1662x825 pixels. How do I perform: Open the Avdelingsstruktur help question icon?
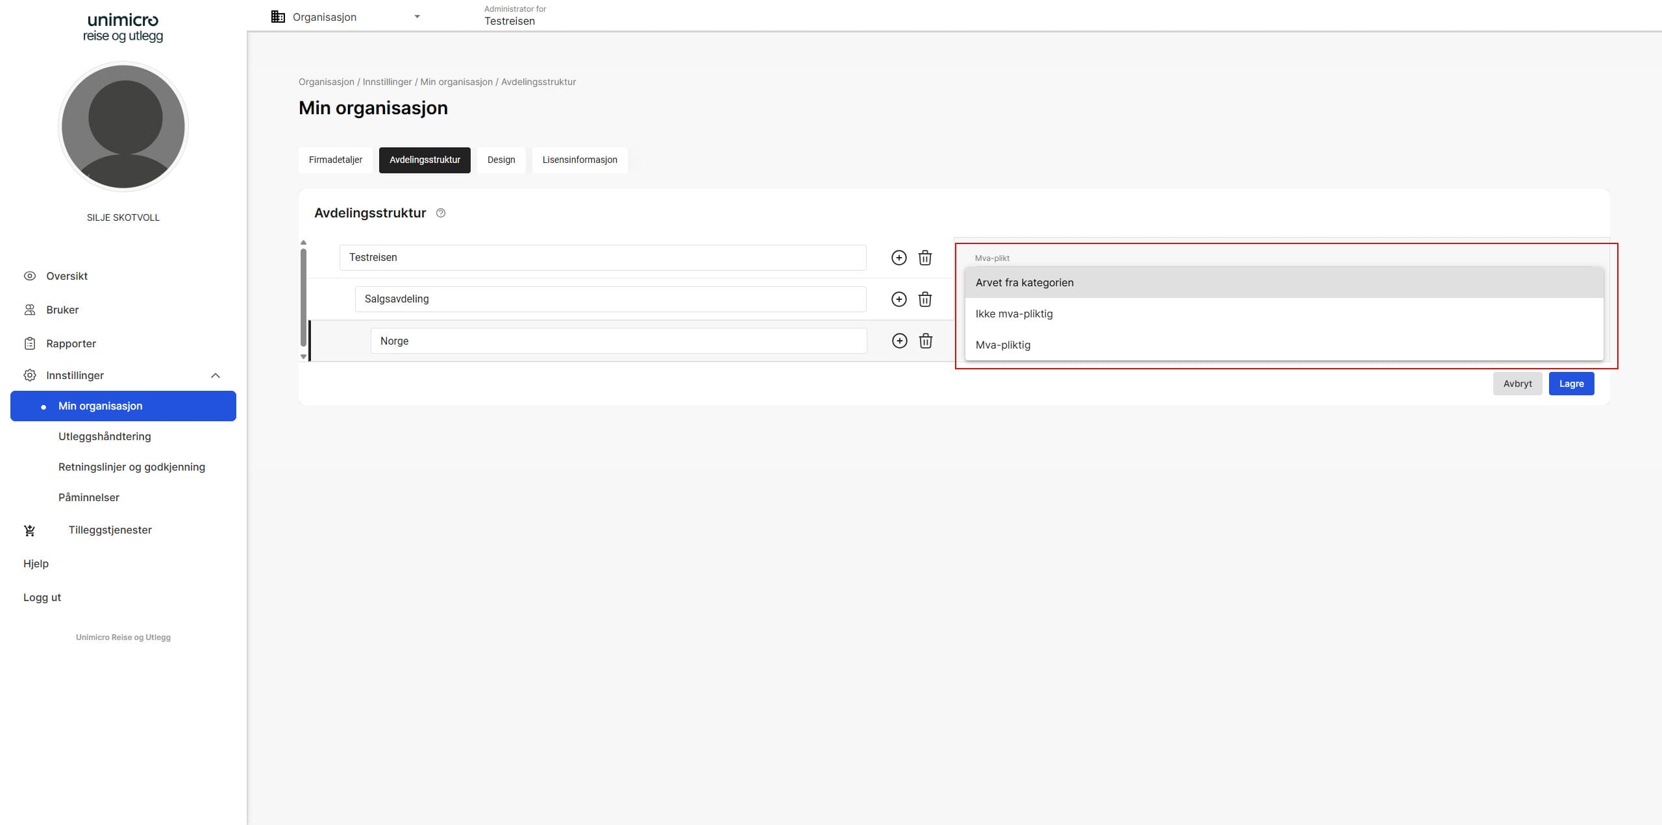click(x=441, y=213)
